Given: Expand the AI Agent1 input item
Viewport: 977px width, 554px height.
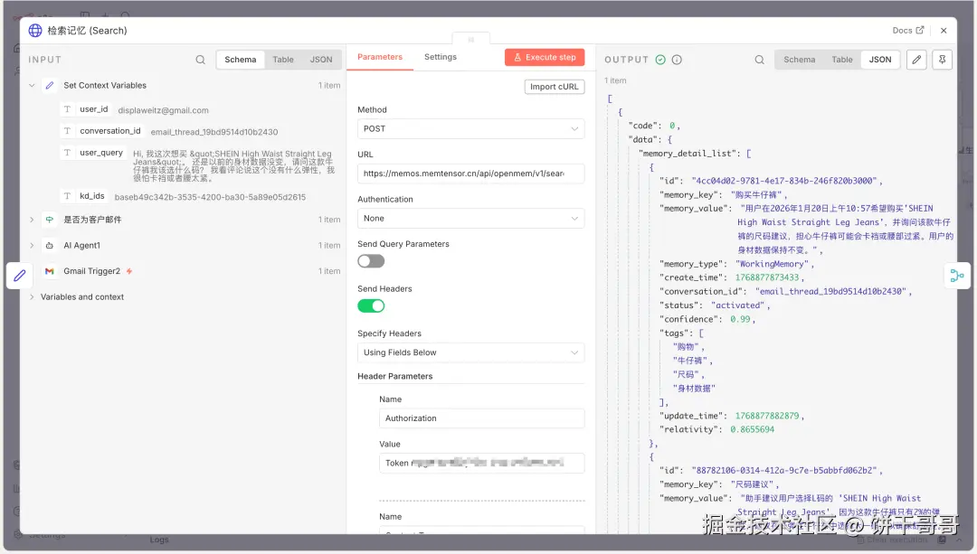Looking at the screenshot, I should 32,246.
